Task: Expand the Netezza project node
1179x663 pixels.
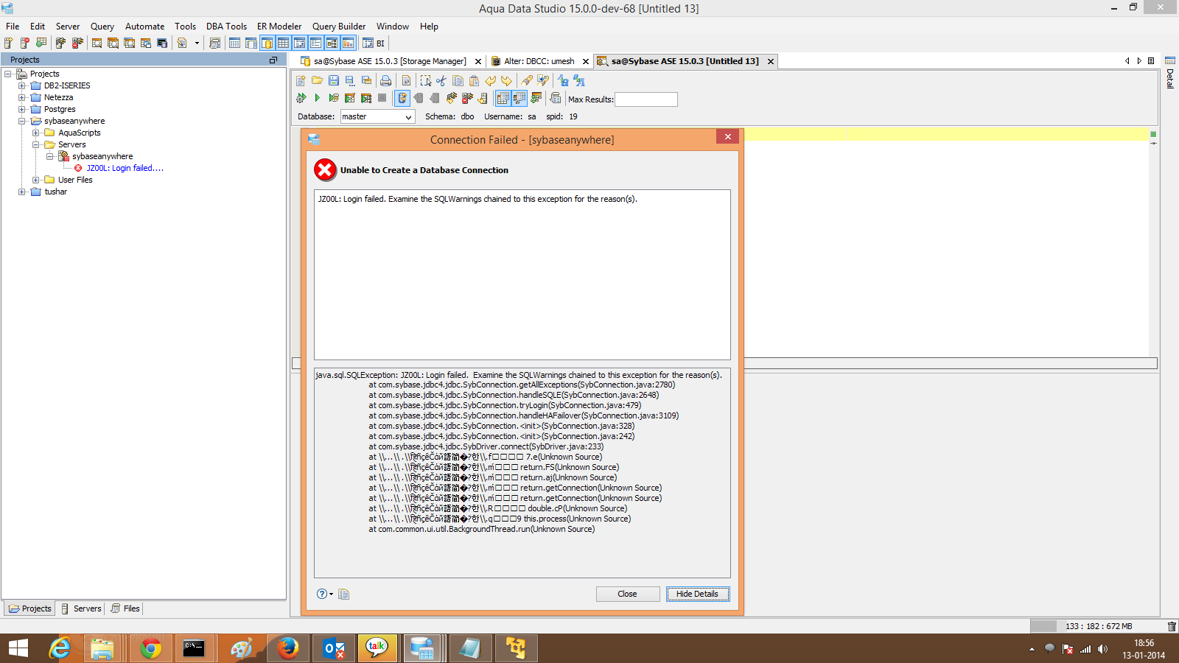Action: (x=22, y=97)
